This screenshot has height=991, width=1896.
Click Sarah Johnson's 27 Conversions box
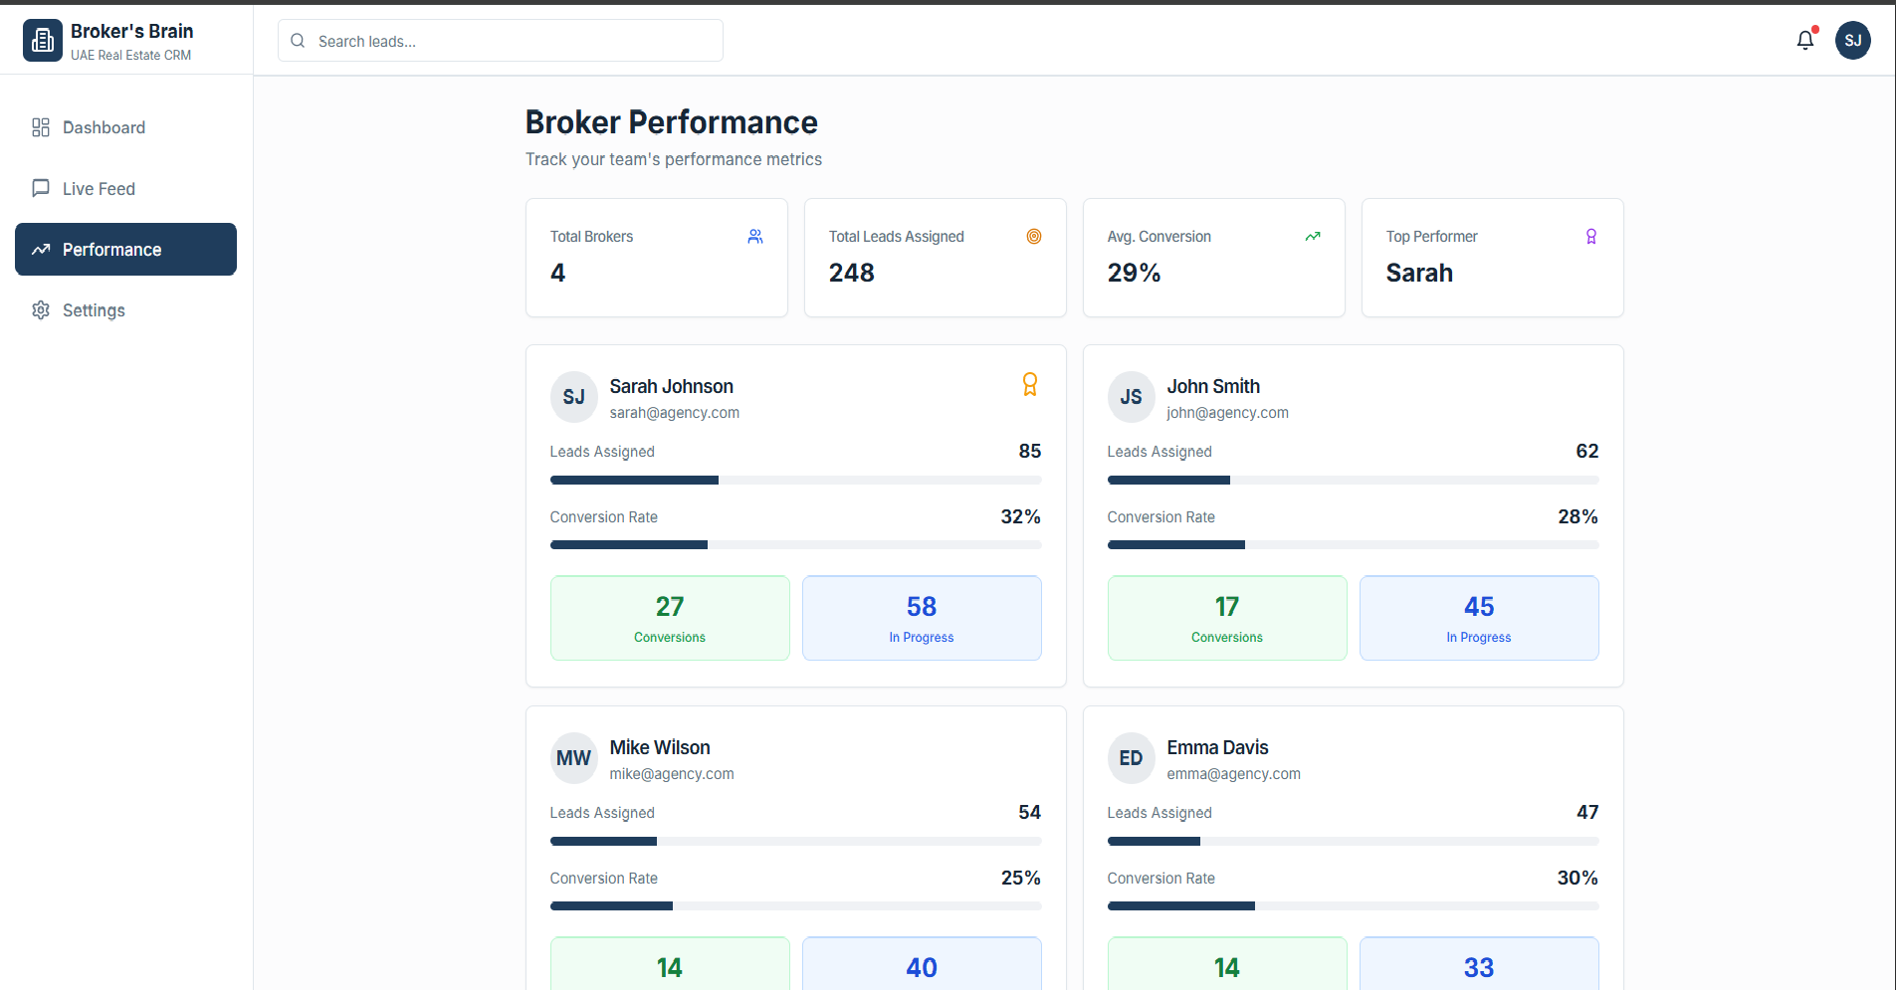pos(670,618)
